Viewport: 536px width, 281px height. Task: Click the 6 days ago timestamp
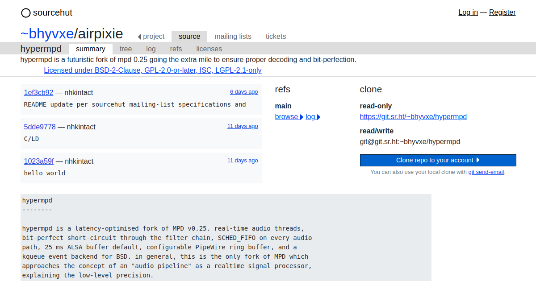[x=244, y=92]
